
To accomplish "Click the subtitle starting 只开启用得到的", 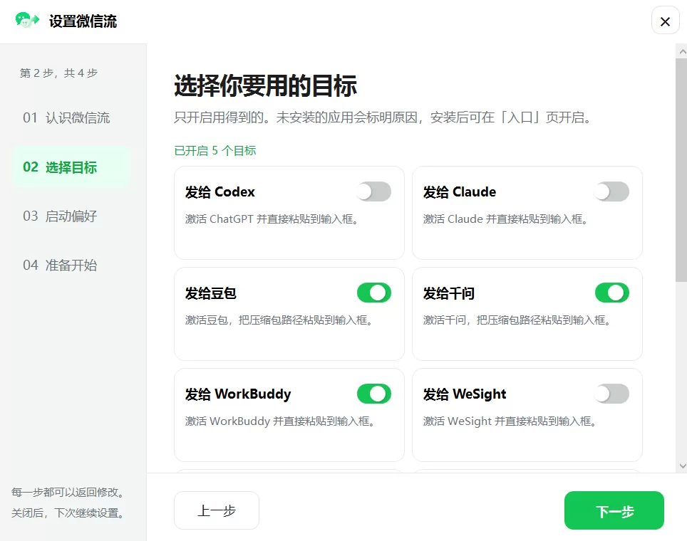I will pos(383,117).
